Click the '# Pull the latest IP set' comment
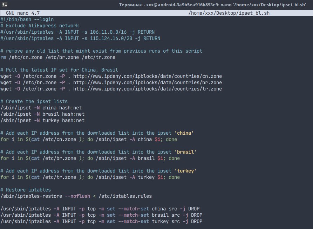 coord(59,70)
